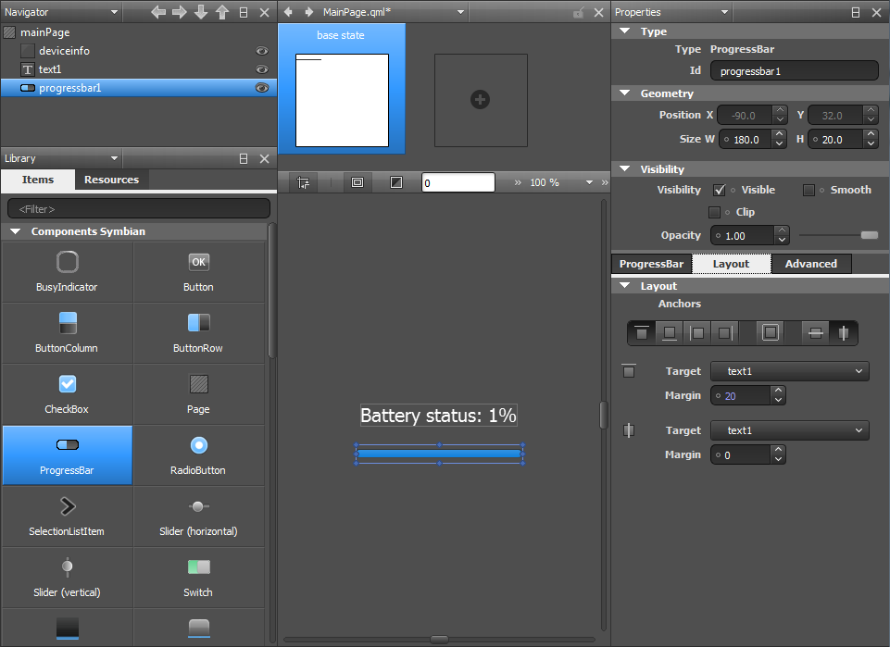Uncheck the Visible checkbox

coord(720,190)
